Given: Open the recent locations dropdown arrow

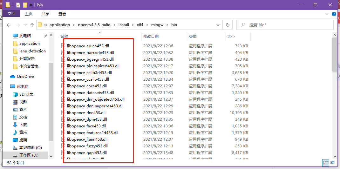Looking at the screenshot, I should pyautogui.click(x=26, y=25).
